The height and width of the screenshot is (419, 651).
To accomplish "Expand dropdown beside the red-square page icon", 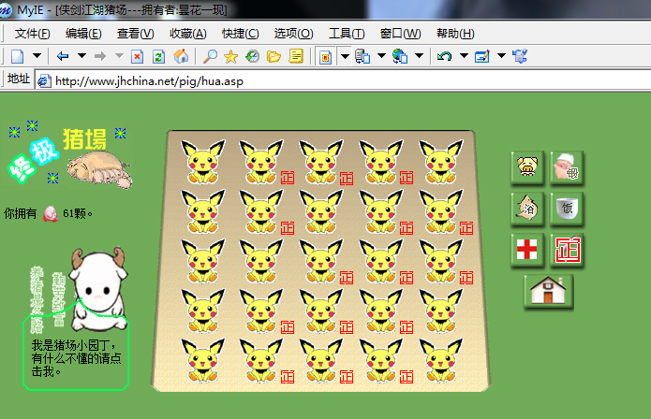I will [x=345, y=56].
